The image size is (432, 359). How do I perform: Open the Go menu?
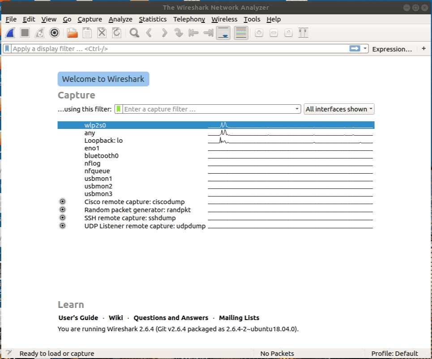tap(67, 19)
